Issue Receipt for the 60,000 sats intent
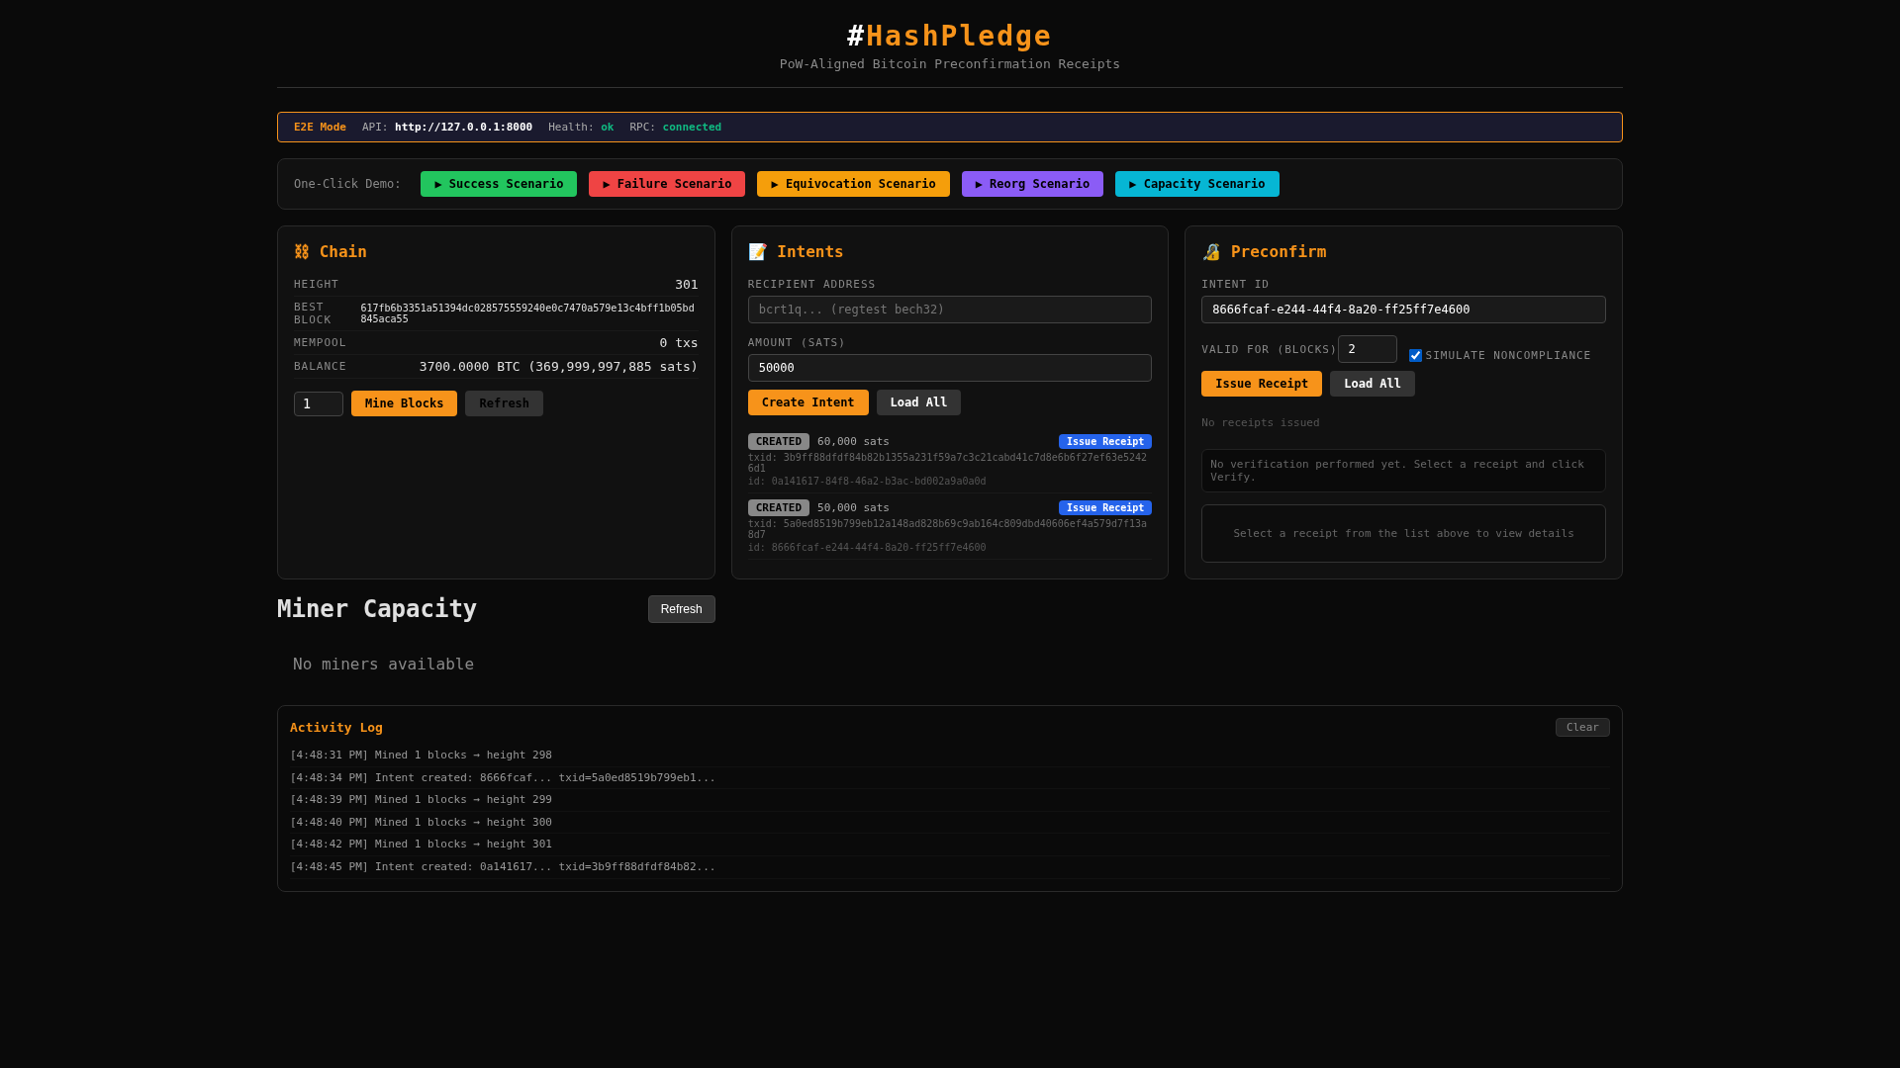This screenshot has height=1068, width=1900. click(1104, 442)
